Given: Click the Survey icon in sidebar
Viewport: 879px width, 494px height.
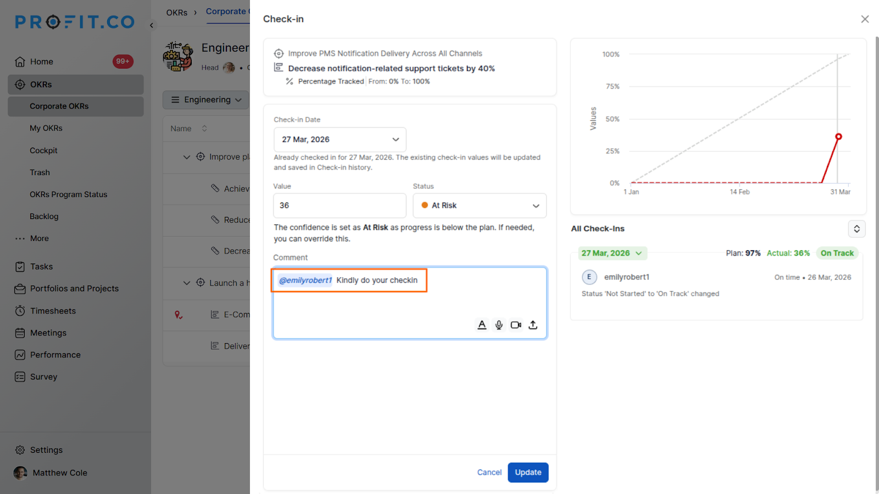Looking at the screenshot, I should (20, 377).
